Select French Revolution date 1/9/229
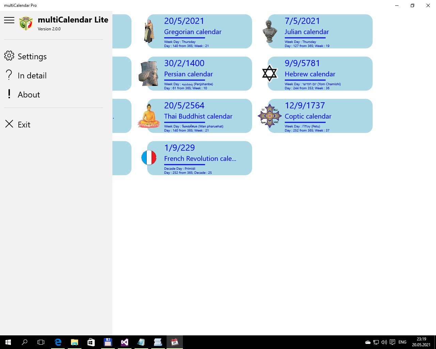 click(x=180, y=148)
